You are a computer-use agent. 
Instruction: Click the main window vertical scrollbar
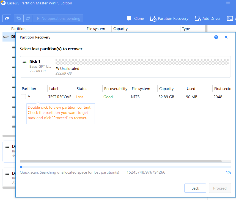(206, 29)
